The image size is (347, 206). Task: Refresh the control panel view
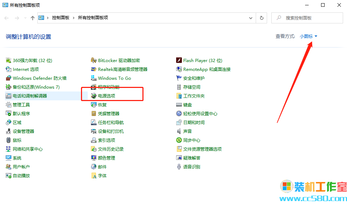click(x=261, y=18)
